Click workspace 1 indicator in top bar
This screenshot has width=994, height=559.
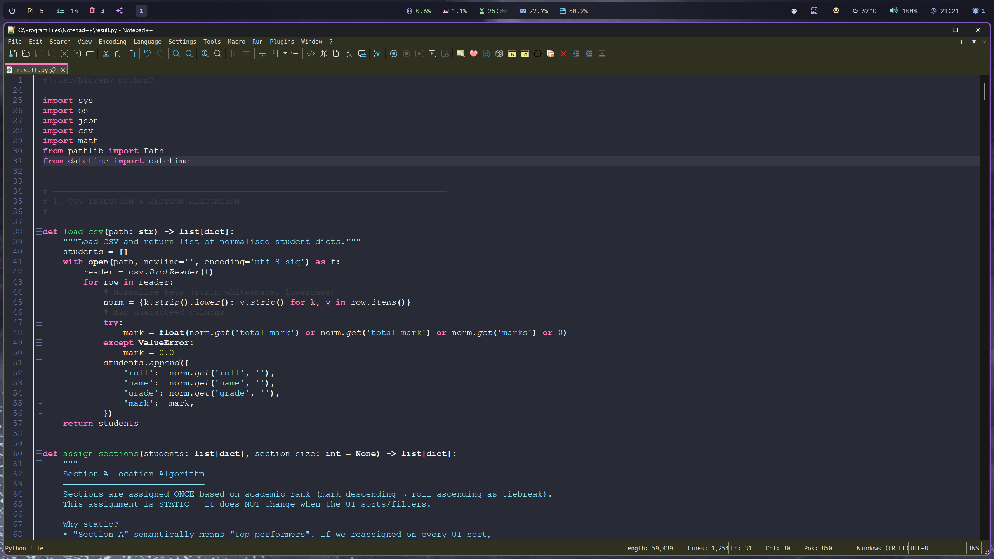(141, 11)
